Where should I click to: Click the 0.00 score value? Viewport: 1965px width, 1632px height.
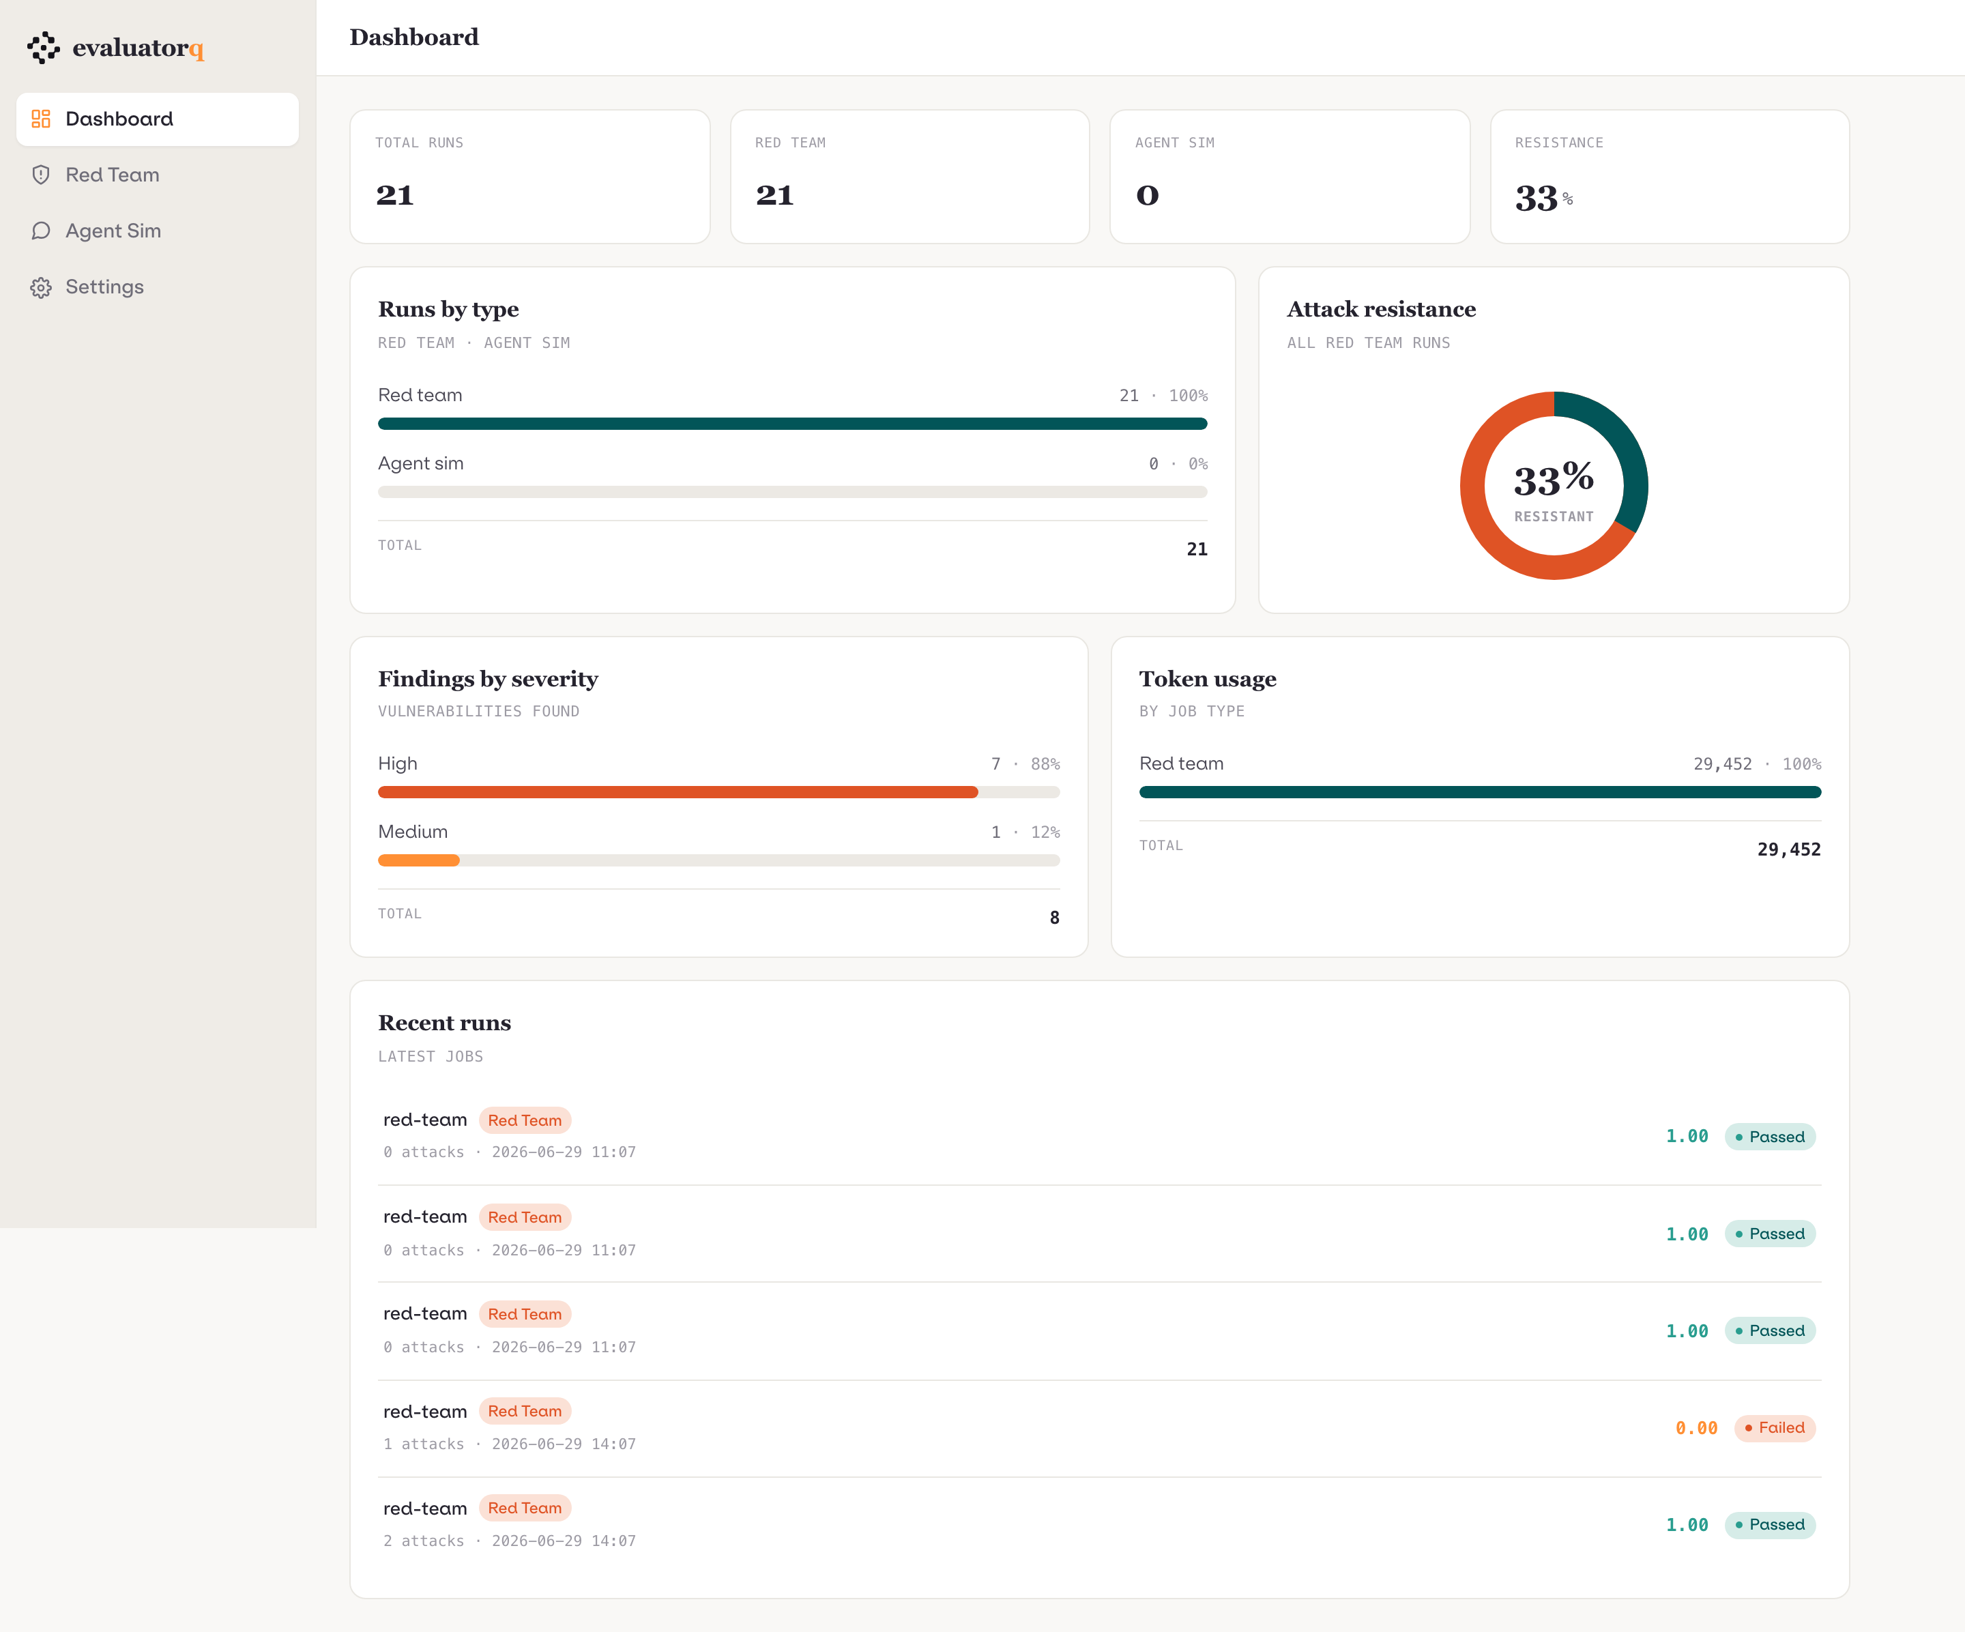pyautogui.click(x=1696, y=1428)
